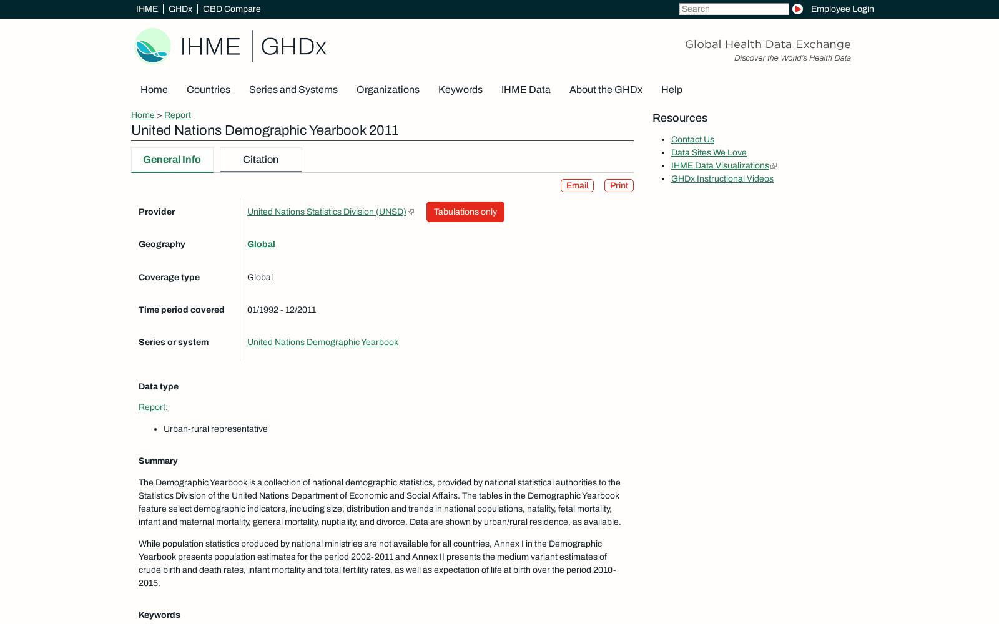The width and height of the screenshot is (999, 624).
Task: Click Home breadcrumb link
Action: pyautogui.click(x=143, y=115)
